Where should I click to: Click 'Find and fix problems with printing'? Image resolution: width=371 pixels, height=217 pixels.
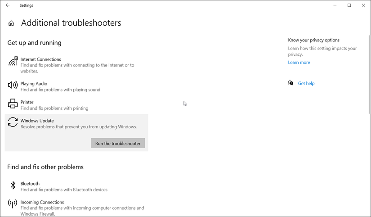[54, 108]
